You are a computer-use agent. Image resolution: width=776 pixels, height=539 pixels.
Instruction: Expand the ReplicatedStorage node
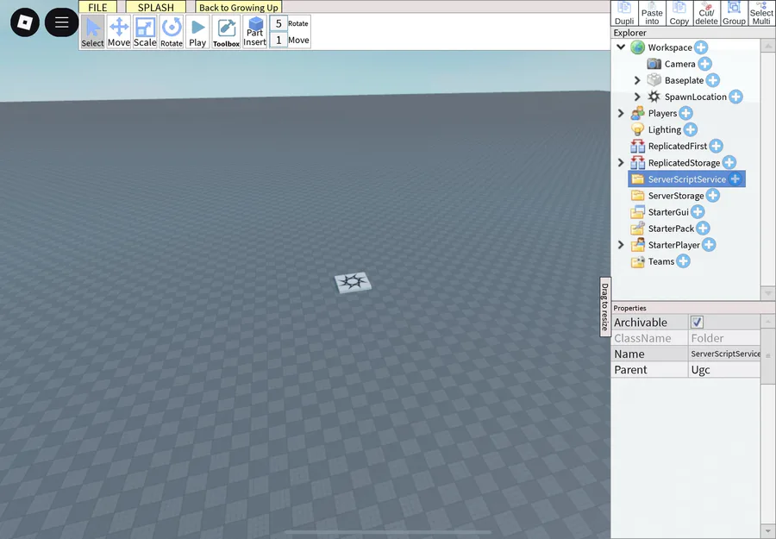click(621, 162)
